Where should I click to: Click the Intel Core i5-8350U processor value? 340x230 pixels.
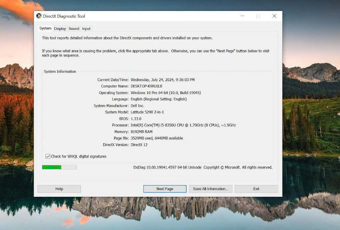(183, 125)
